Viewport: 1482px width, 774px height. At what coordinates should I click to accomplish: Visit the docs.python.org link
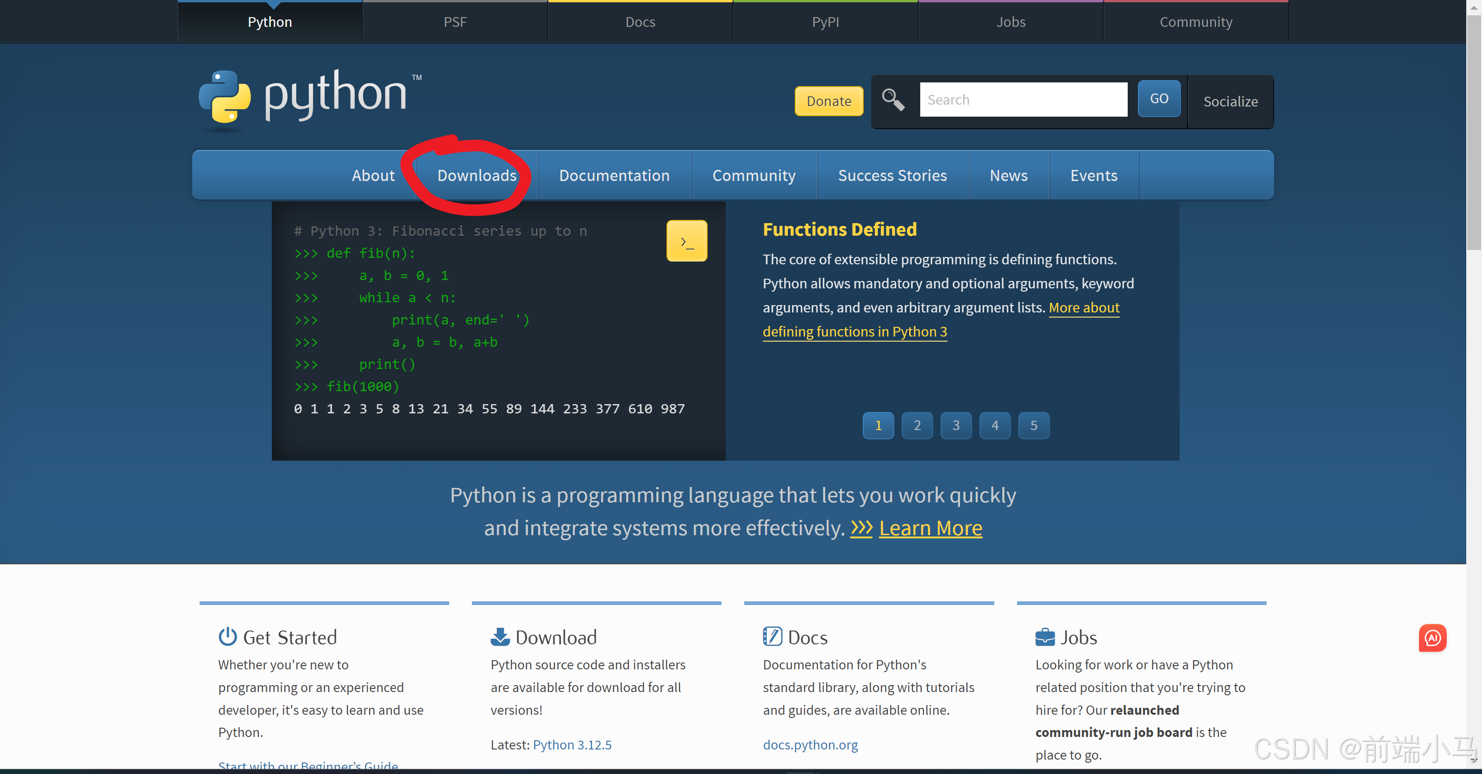(x=810, y=745)
